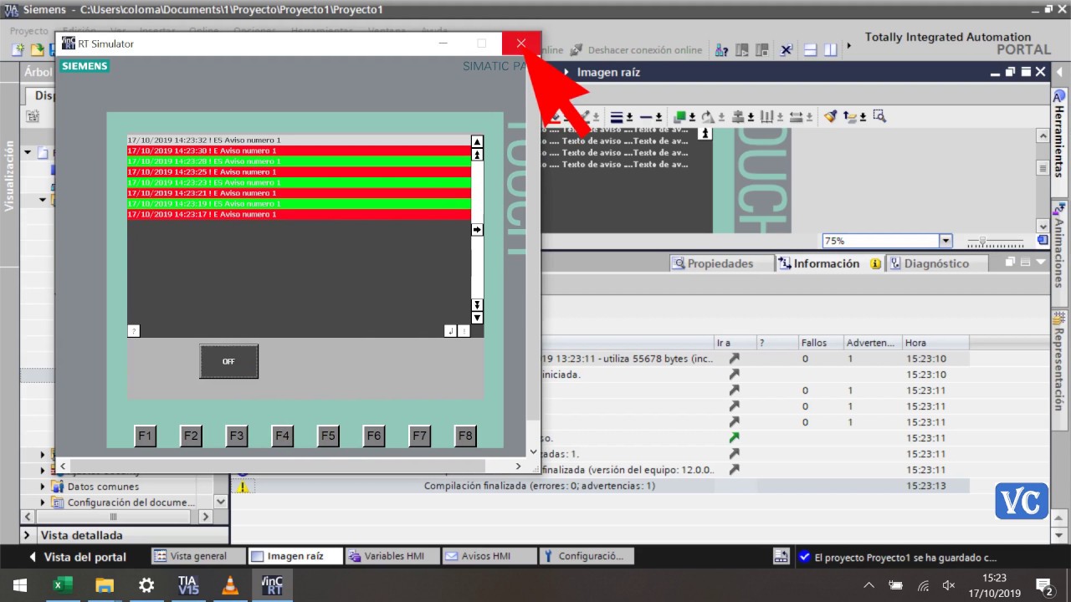Click the WinCC RT taskbar icon
This screenshot has height=602, width=1071.
(x=272, y=585)
